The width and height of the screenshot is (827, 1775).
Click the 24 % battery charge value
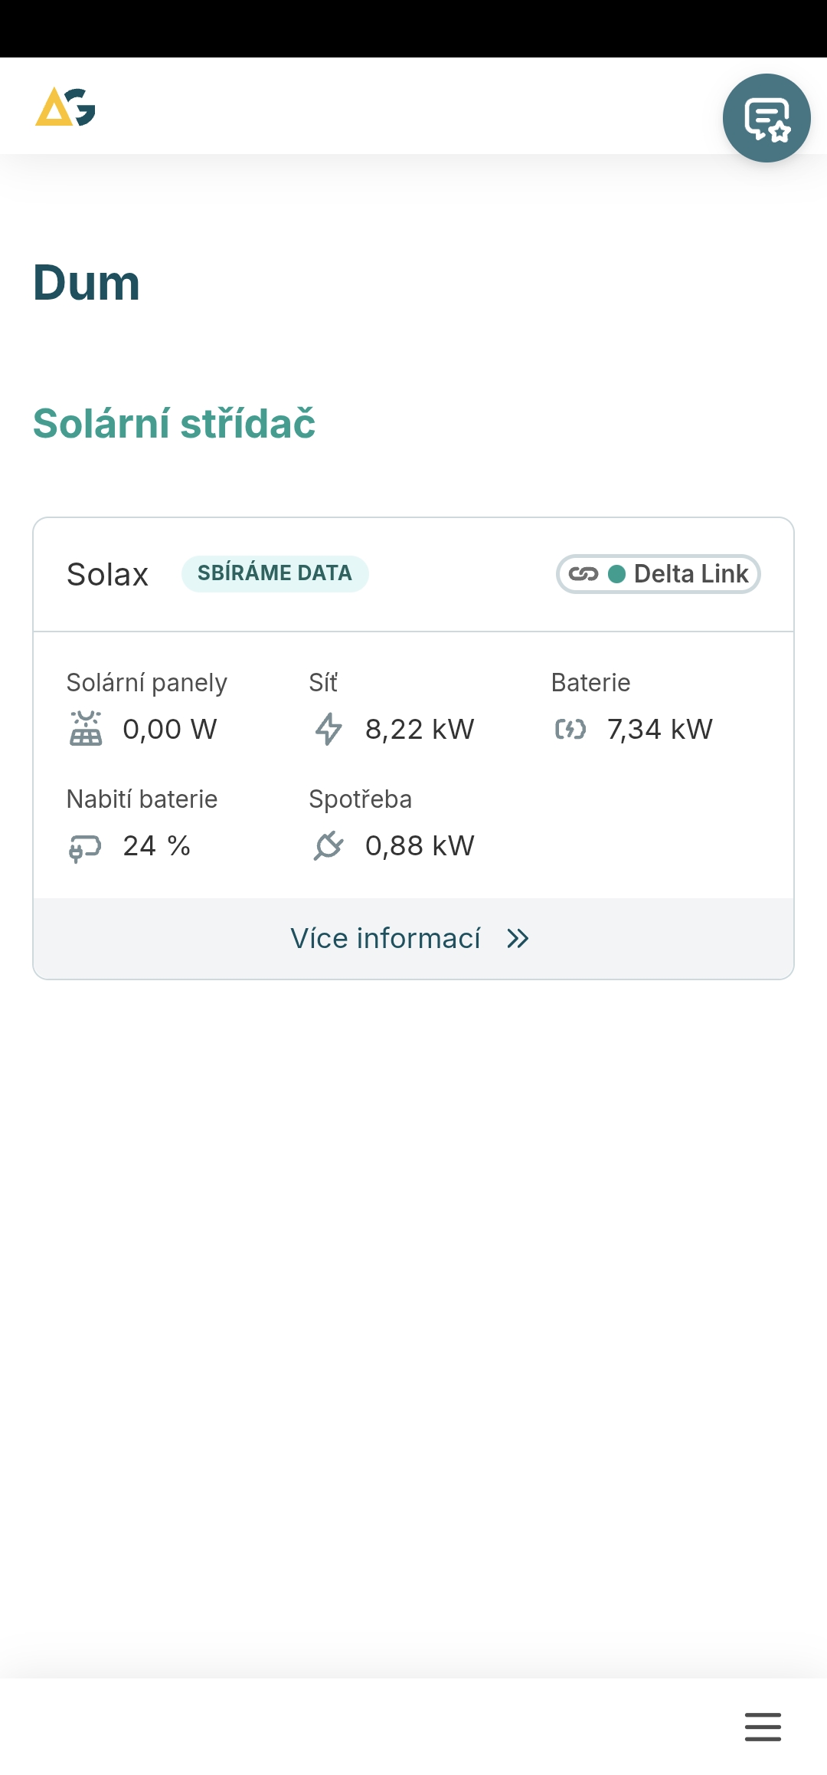(x=157, y=845)
